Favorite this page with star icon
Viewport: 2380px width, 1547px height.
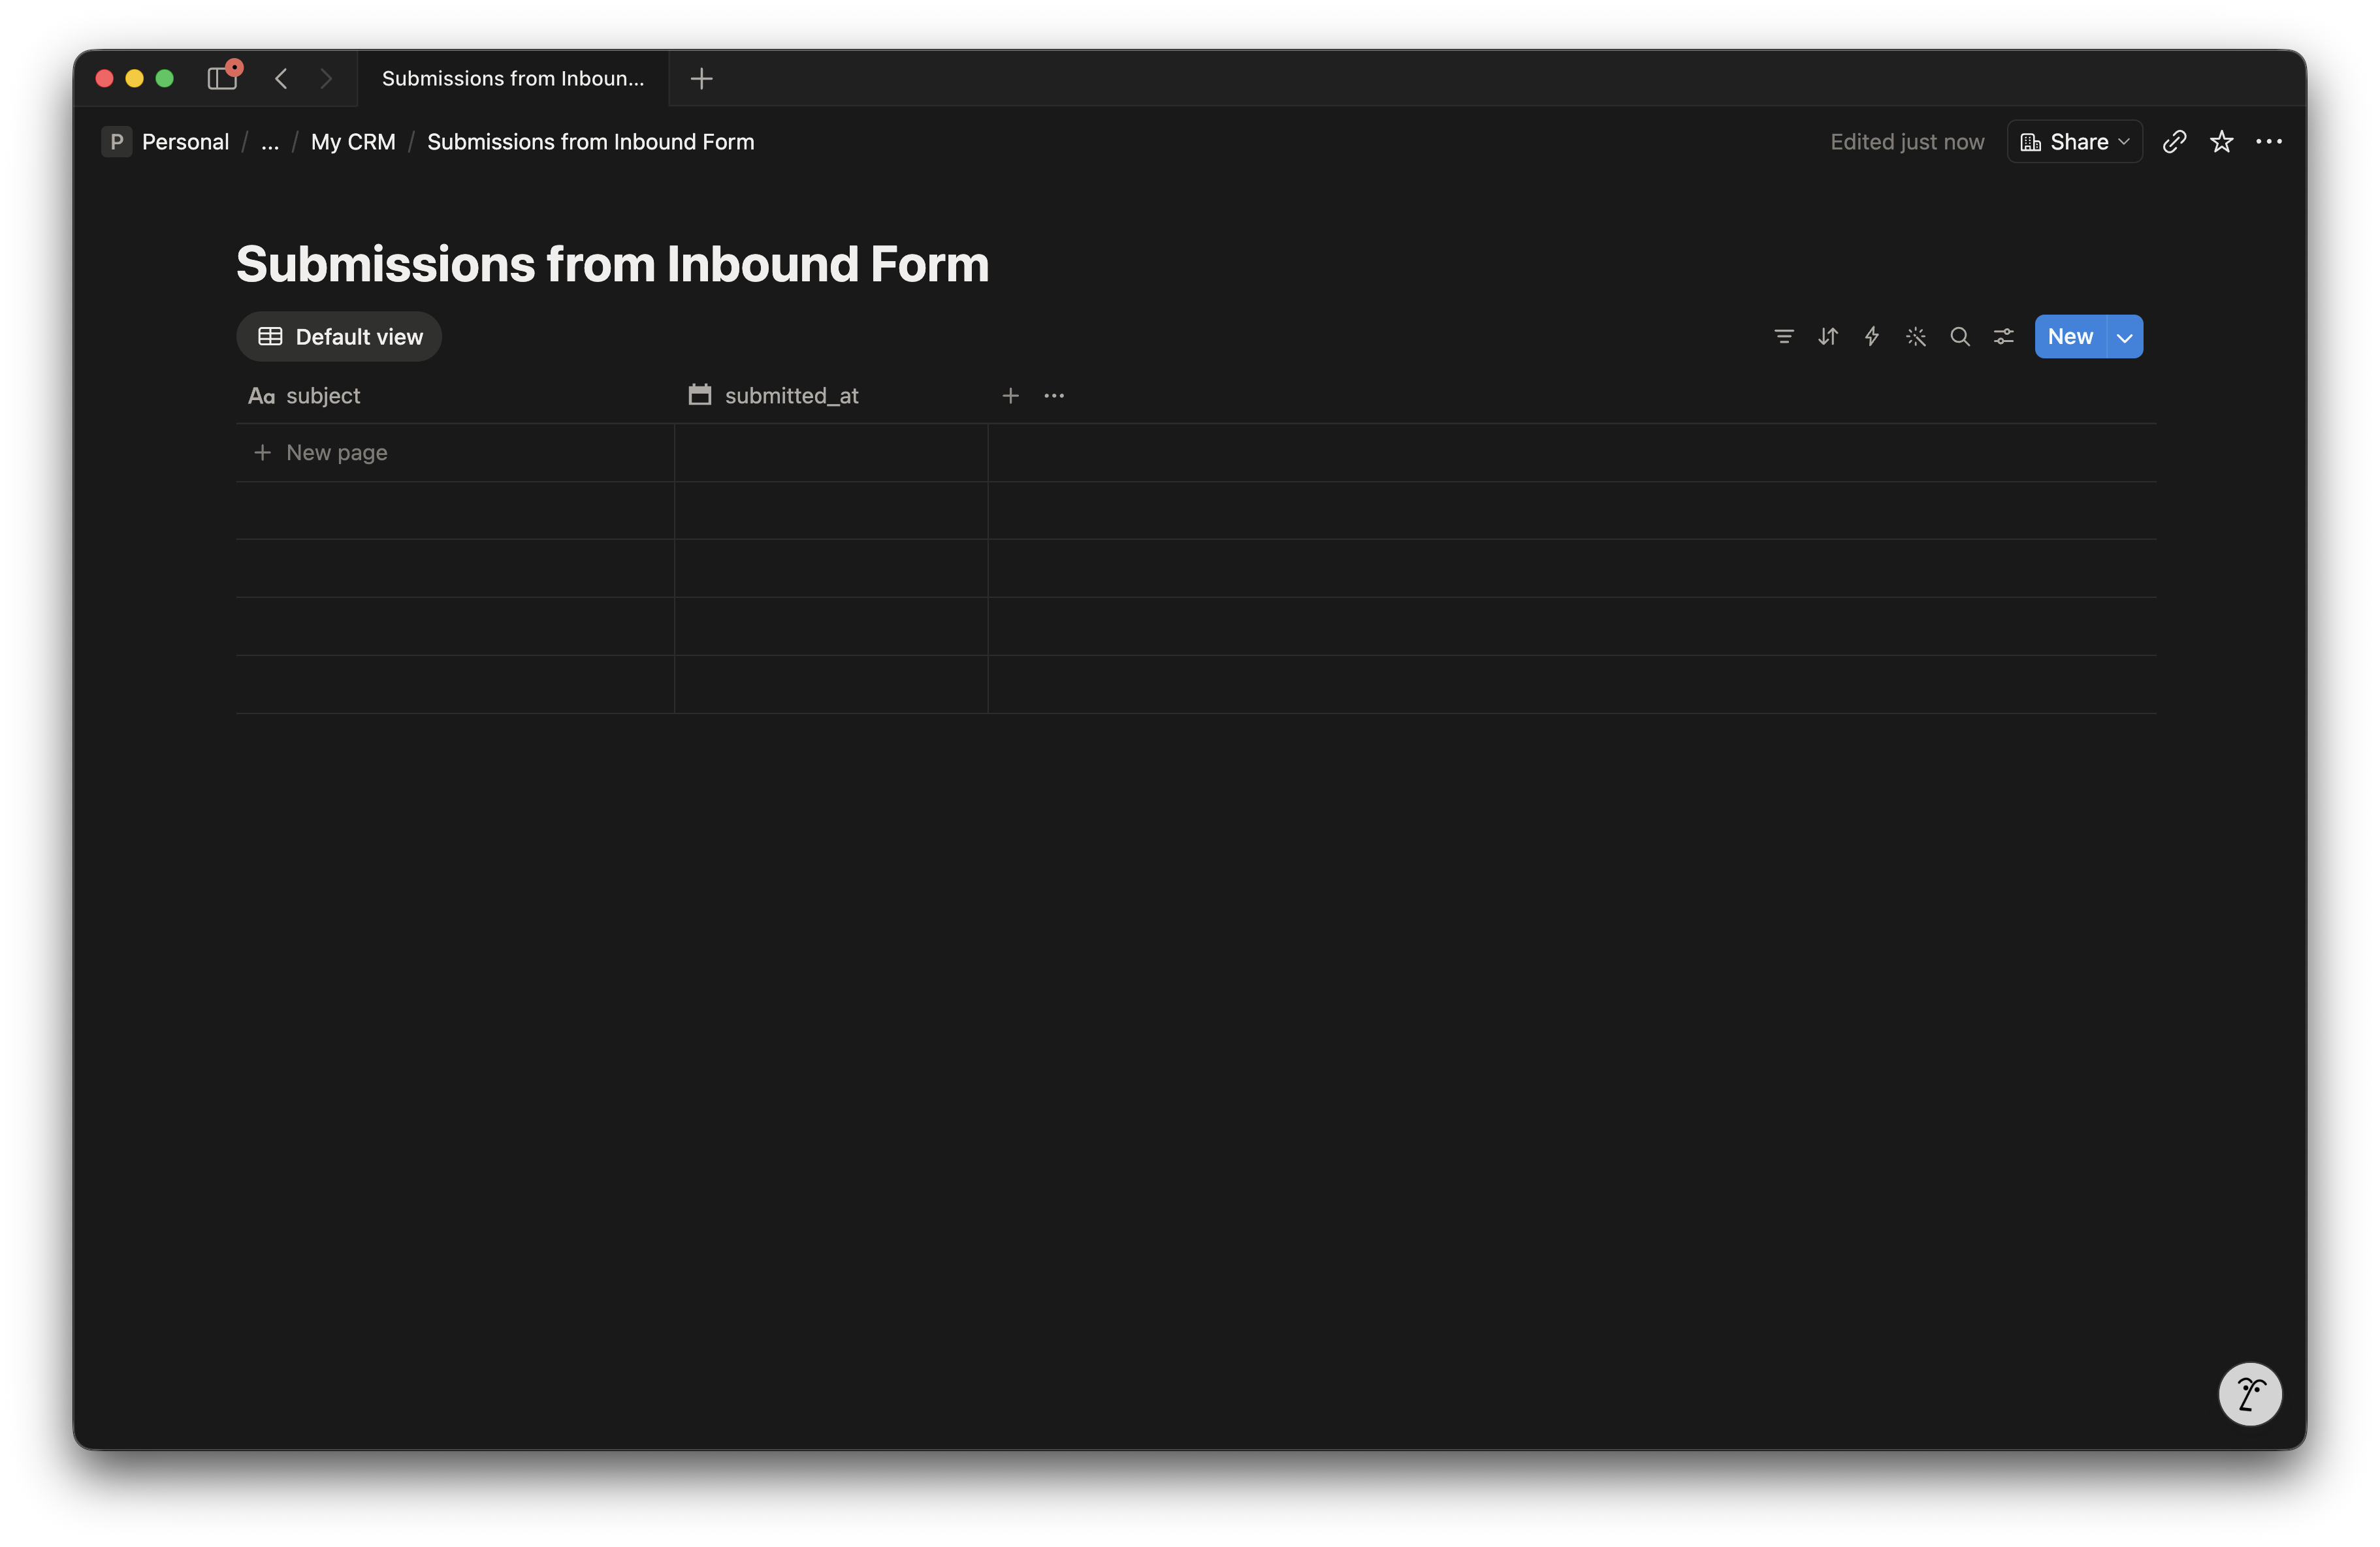click(2221, 142)
